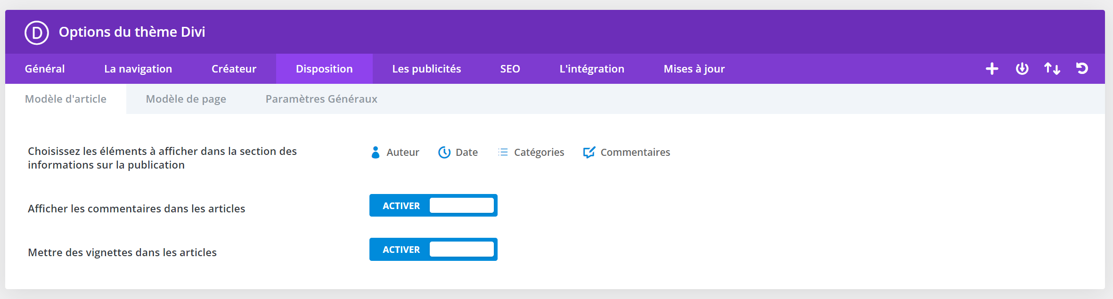Image resolution: width=1113 pixels, height=299 pixels.
Task: Click the plus icon in header
Action: (992, 69)
